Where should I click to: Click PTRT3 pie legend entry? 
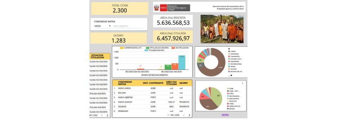[231, 93]
